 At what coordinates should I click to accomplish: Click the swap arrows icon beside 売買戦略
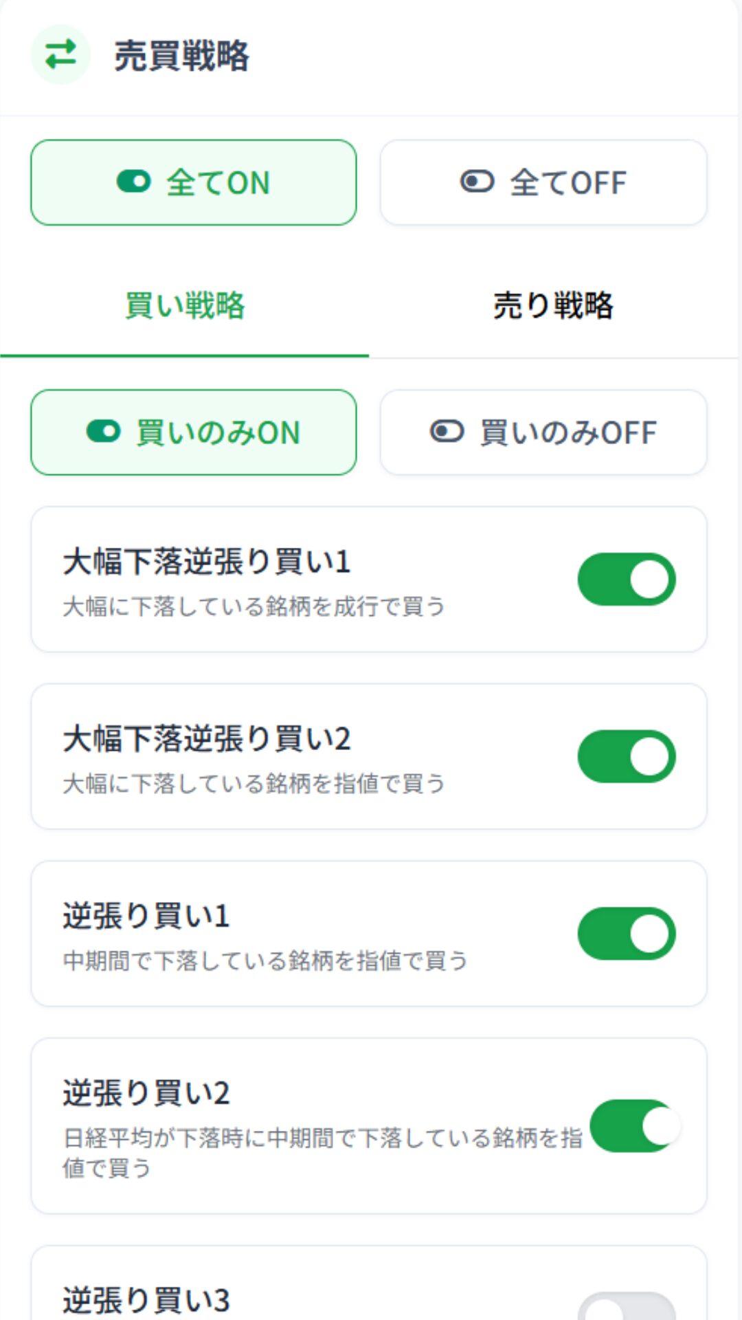(x=60, y=54)
